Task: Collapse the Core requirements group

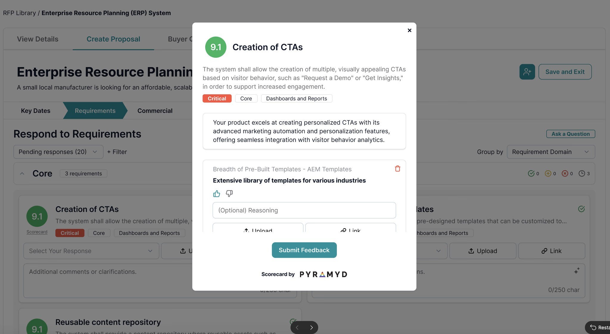Action: pos(22,174)
